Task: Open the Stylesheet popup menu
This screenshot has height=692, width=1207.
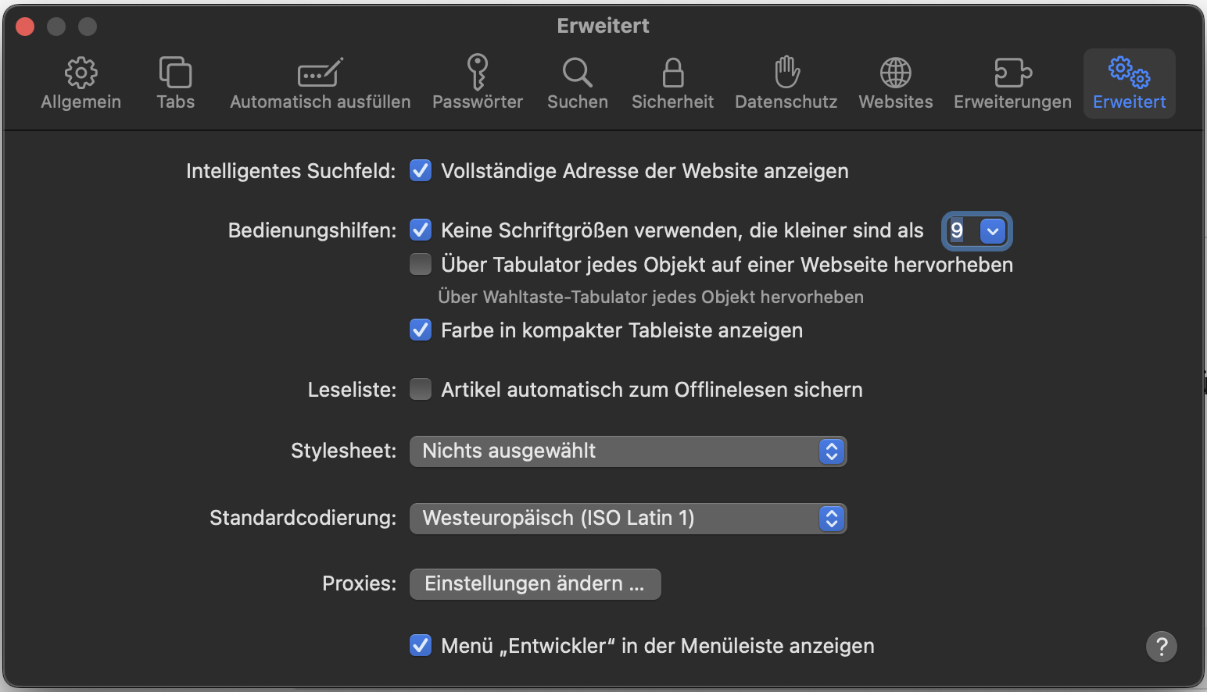Action: [628, 451]
